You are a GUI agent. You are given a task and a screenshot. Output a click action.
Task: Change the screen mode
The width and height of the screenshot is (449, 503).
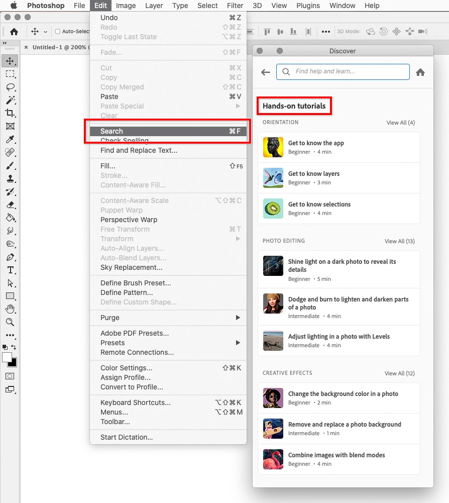point(10,389)
